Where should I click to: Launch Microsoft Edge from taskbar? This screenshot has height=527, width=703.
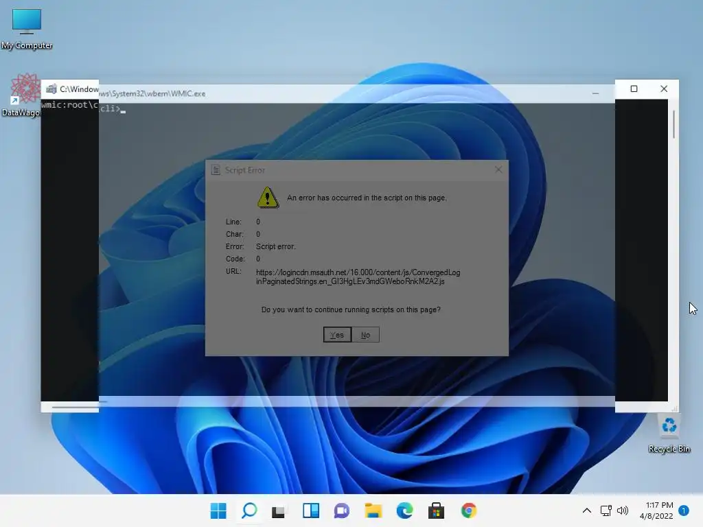[x=404, y=511]
